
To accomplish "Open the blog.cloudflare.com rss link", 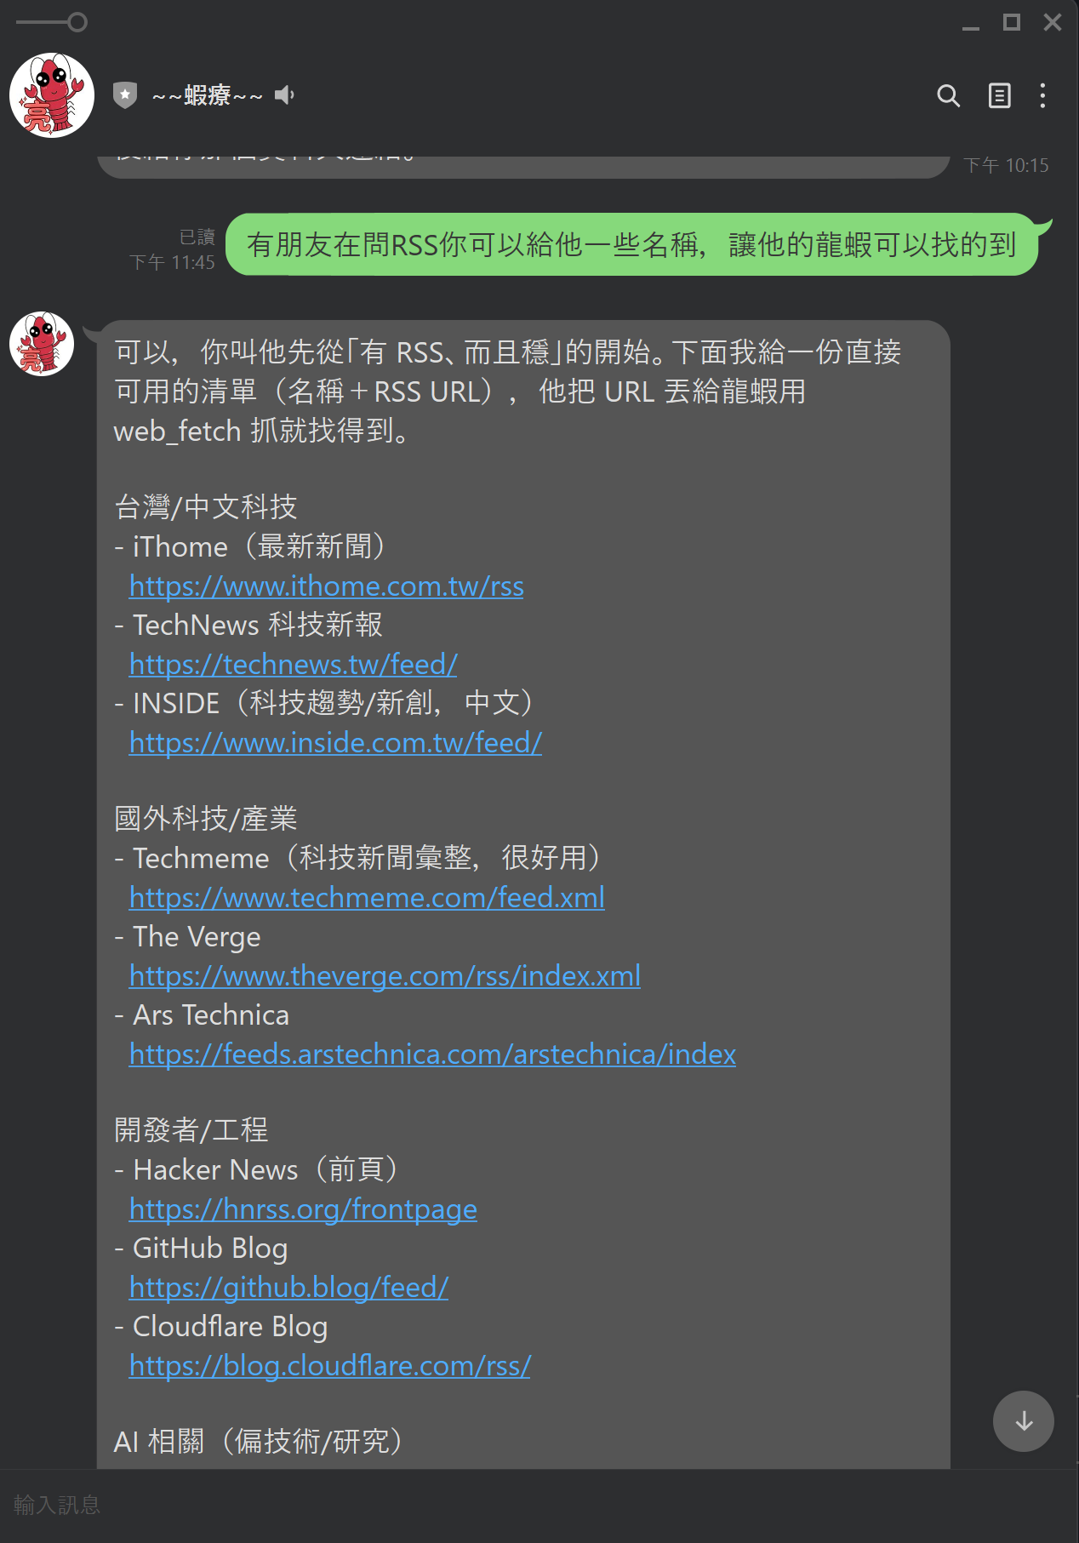I will (x=329, y=1365).
